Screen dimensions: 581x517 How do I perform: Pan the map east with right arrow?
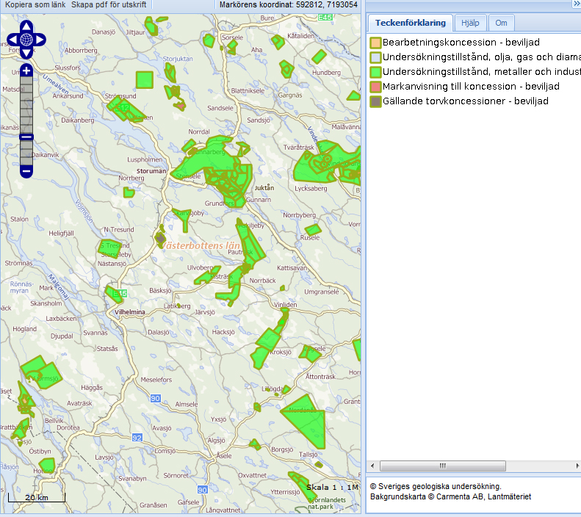pyautogui.click(x=40, y=39)
